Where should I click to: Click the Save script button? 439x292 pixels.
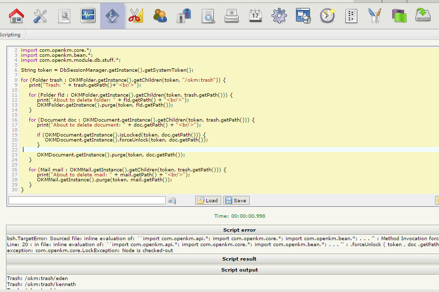click(x=236, y=200)
